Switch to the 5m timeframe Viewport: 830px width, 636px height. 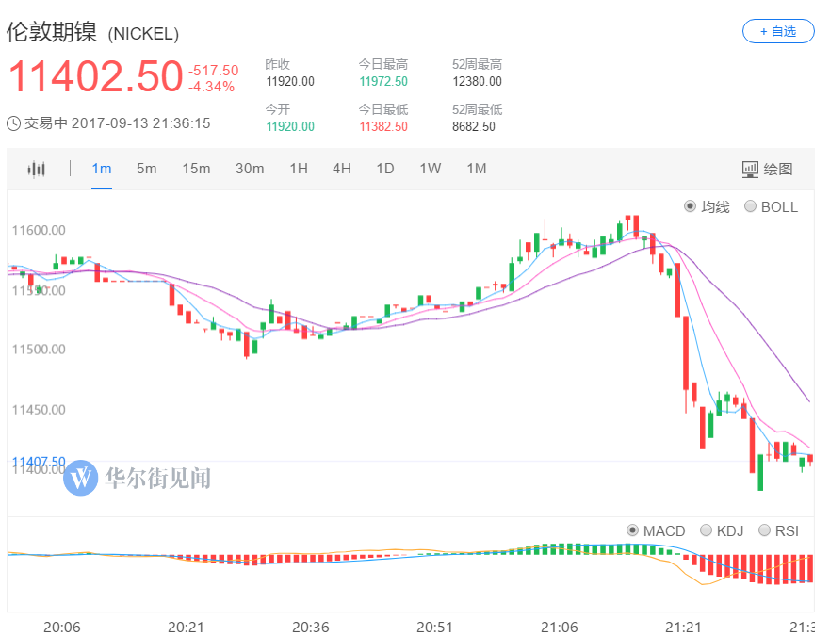point(147,169)
